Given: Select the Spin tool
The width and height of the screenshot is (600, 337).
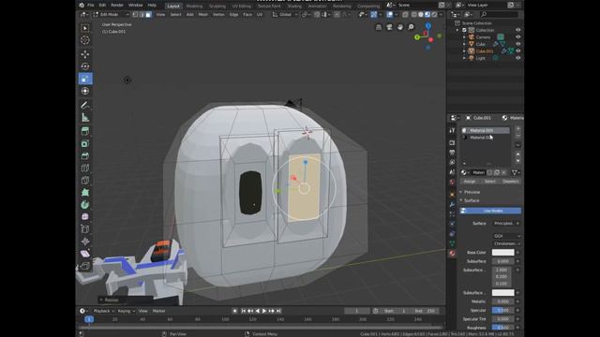Looking at the screenshot, I should click(x=85, y=204).
